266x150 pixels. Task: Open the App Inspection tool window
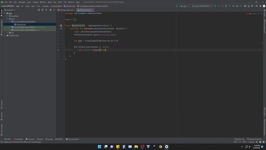point(73,139)
